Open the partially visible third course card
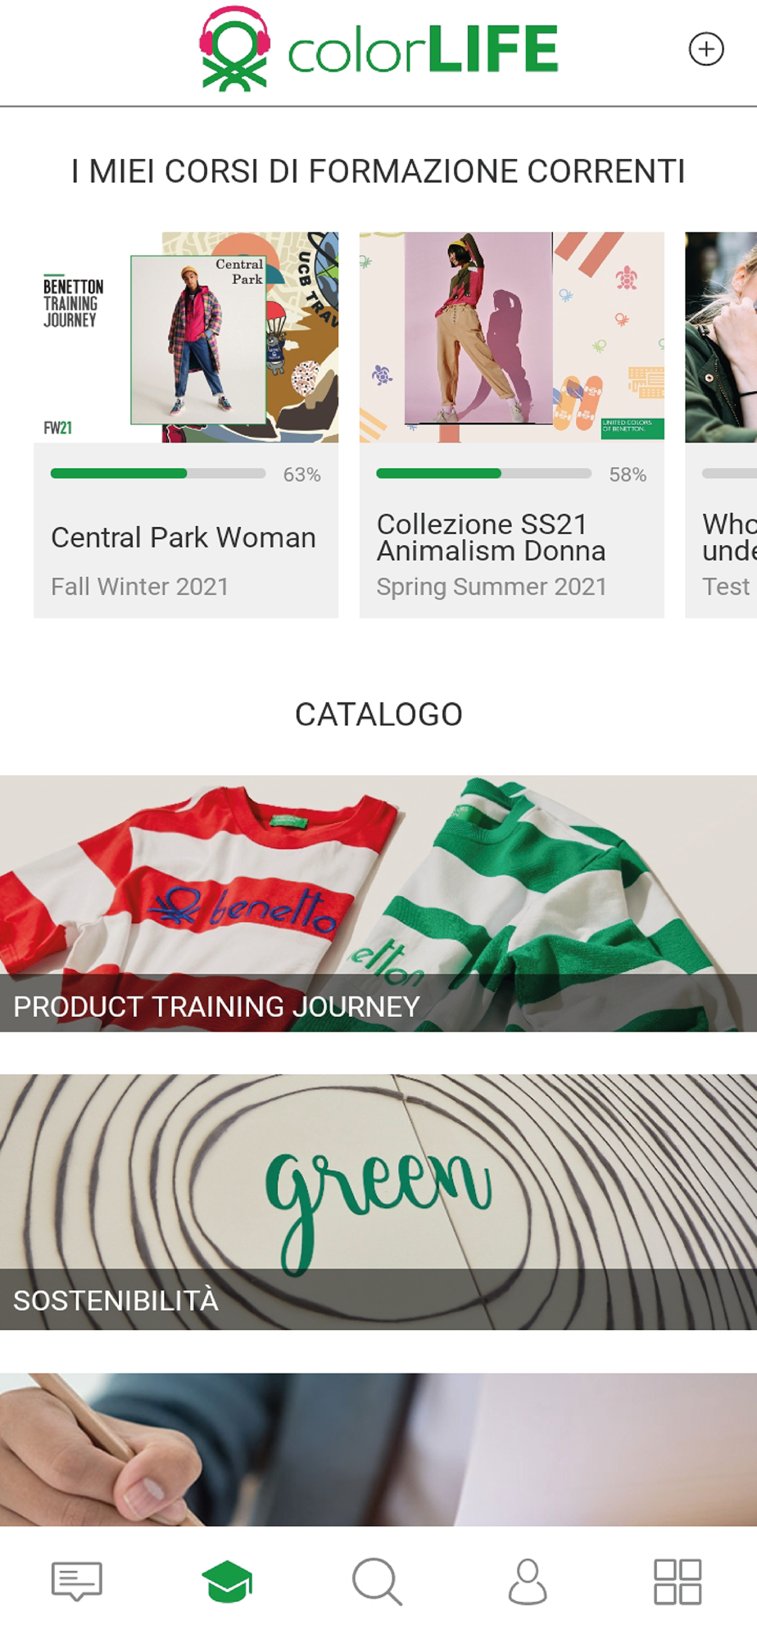 click(721, 425)
